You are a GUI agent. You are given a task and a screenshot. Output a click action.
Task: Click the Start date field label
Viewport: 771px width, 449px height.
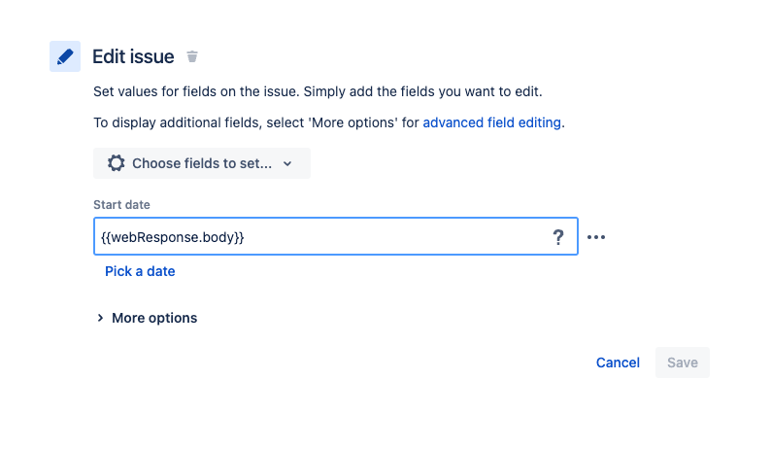(121, 204)
